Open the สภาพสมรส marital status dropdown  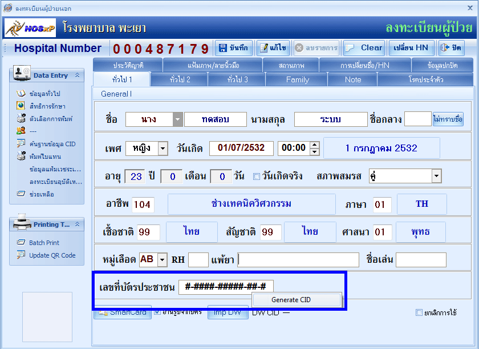(x=436, y=176)
